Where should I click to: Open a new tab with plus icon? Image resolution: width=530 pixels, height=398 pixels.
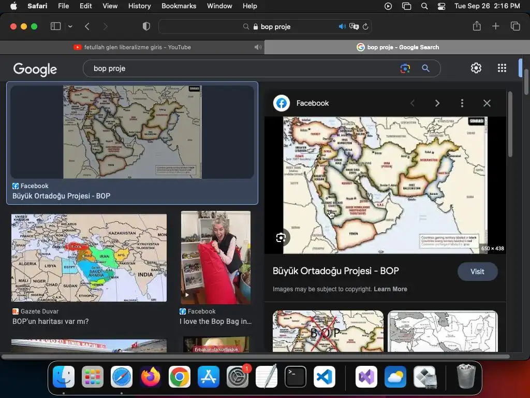pyautogui.click(x=495, y=26)
